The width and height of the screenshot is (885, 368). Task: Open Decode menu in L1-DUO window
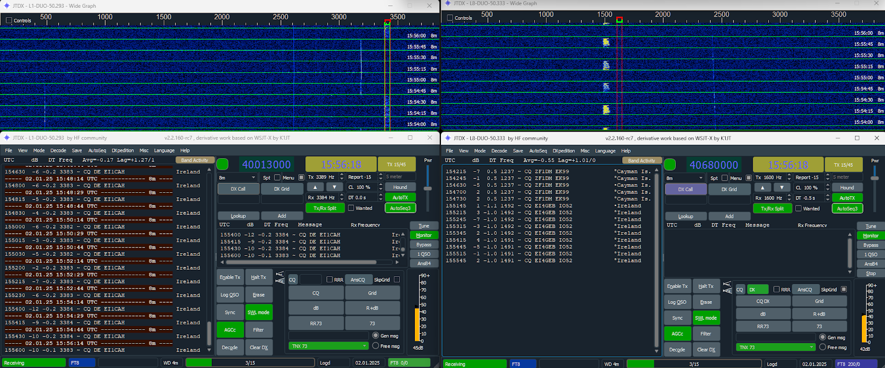pyautogui.click(x=58, y=150)
